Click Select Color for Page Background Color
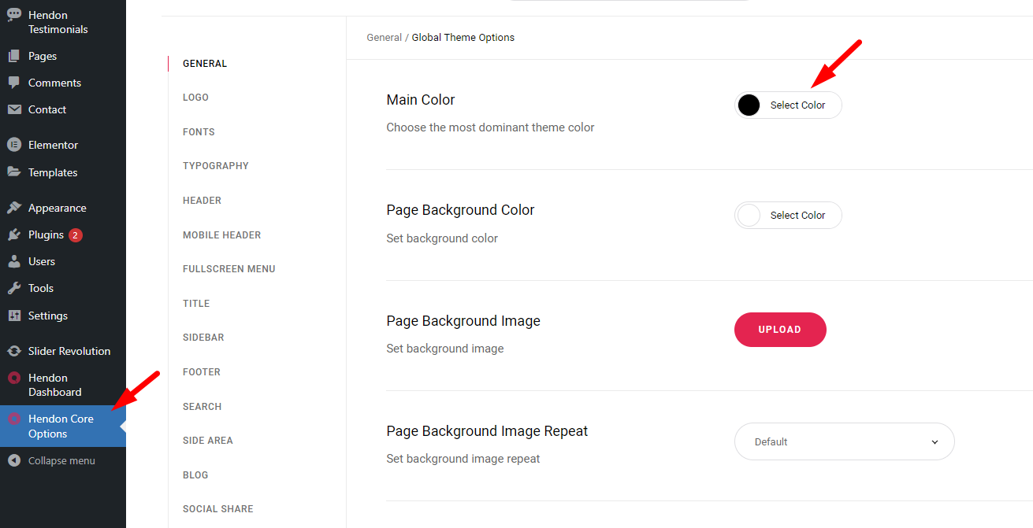 788,216
